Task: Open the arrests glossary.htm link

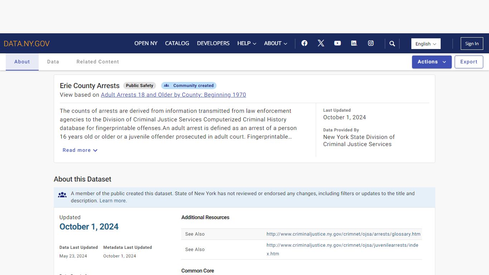Action: 344,234
